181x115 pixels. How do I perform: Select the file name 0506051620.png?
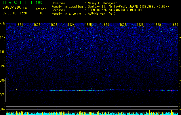[x=15, y=7]
